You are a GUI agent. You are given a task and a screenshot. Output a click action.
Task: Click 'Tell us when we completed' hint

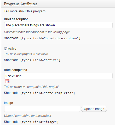coord(31,87)
